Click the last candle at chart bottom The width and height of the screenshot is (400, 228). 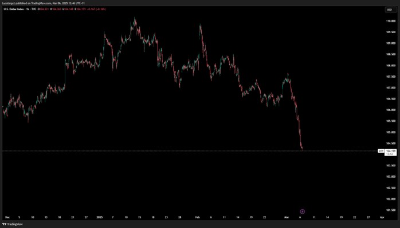(x=303, y=149)
